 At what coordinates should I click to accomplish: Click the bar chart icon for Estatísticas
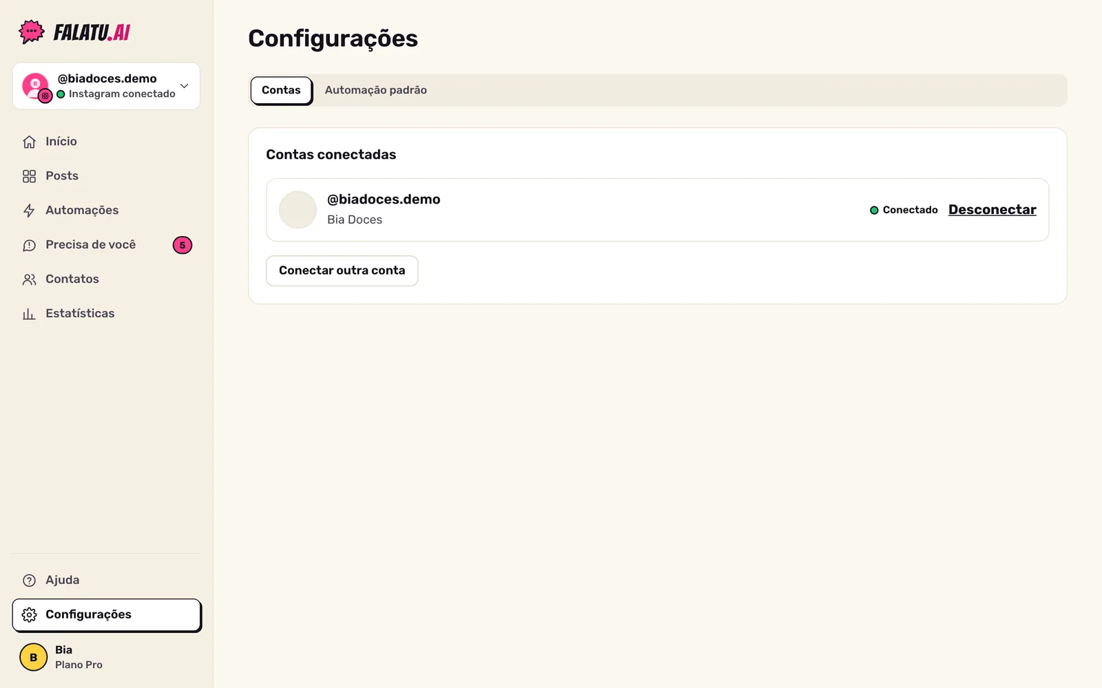click(x=29, y=314)
